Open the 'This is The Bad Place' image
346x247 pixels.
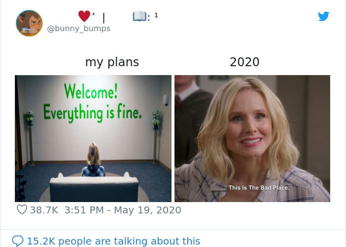point(252,138)
